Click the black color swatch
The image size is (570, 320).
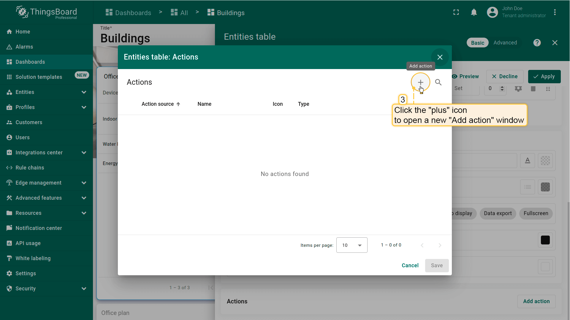pos(545,240)
